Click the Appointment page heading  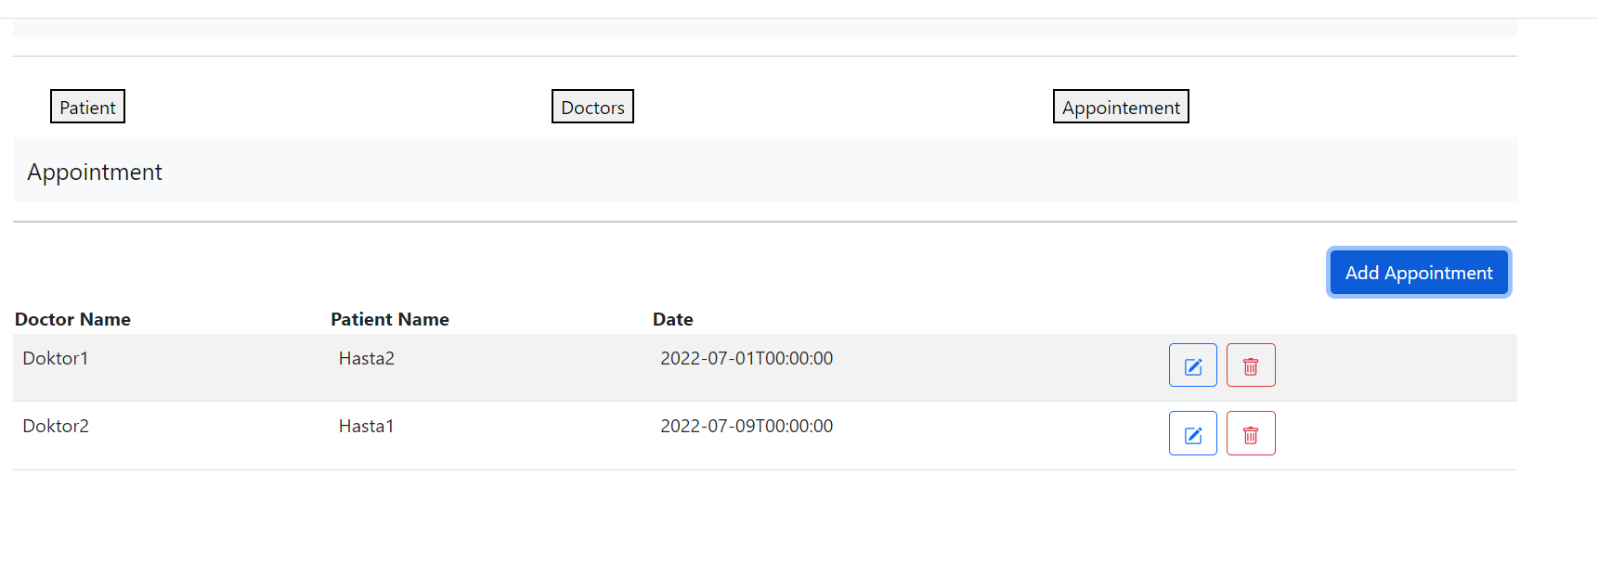click(95, 171)
